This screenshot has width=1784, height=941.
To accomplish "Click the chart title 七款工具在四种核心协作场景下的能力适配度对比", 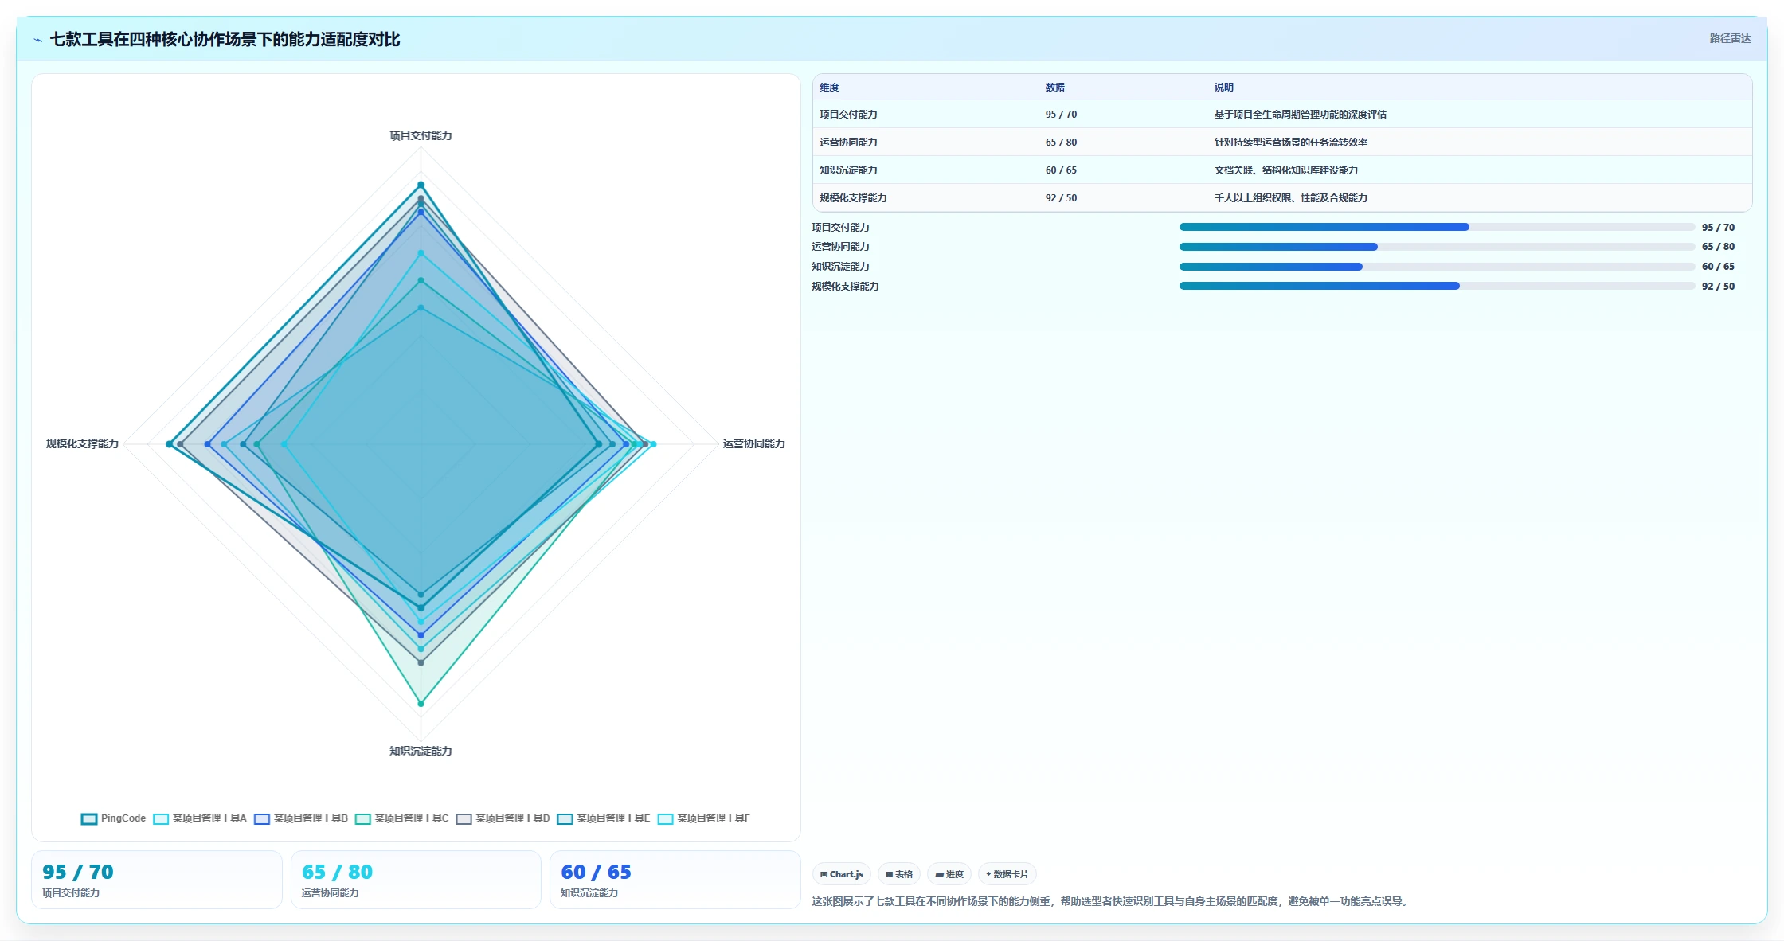I will [x=225, y=40].
